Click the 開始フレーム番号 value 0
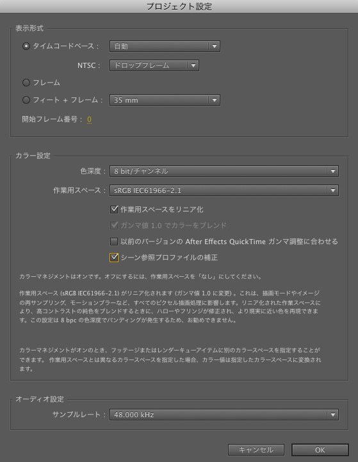This screenshot has width=358, height=462. (x=89, y=119)
